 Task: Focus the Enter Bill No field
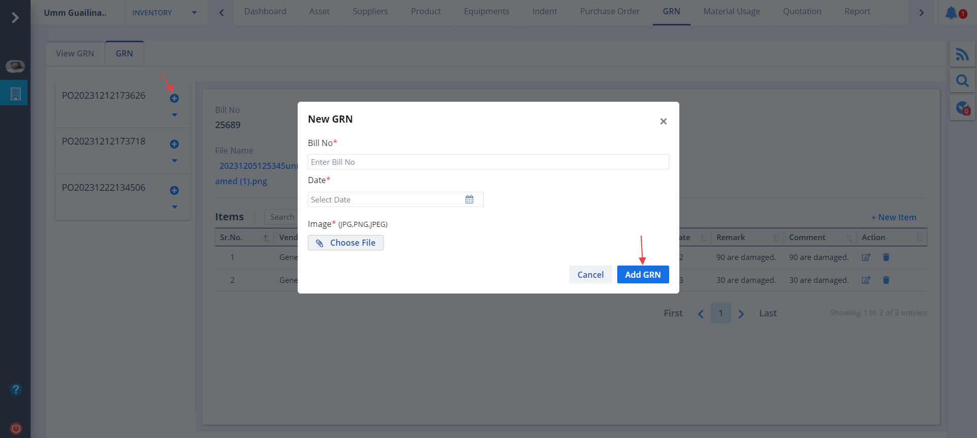488,162
